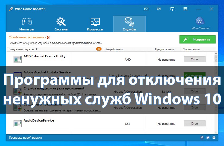The image size is (224, 146).
Task: Click the Wise Game Booster rocket logo
Action: 11,9
